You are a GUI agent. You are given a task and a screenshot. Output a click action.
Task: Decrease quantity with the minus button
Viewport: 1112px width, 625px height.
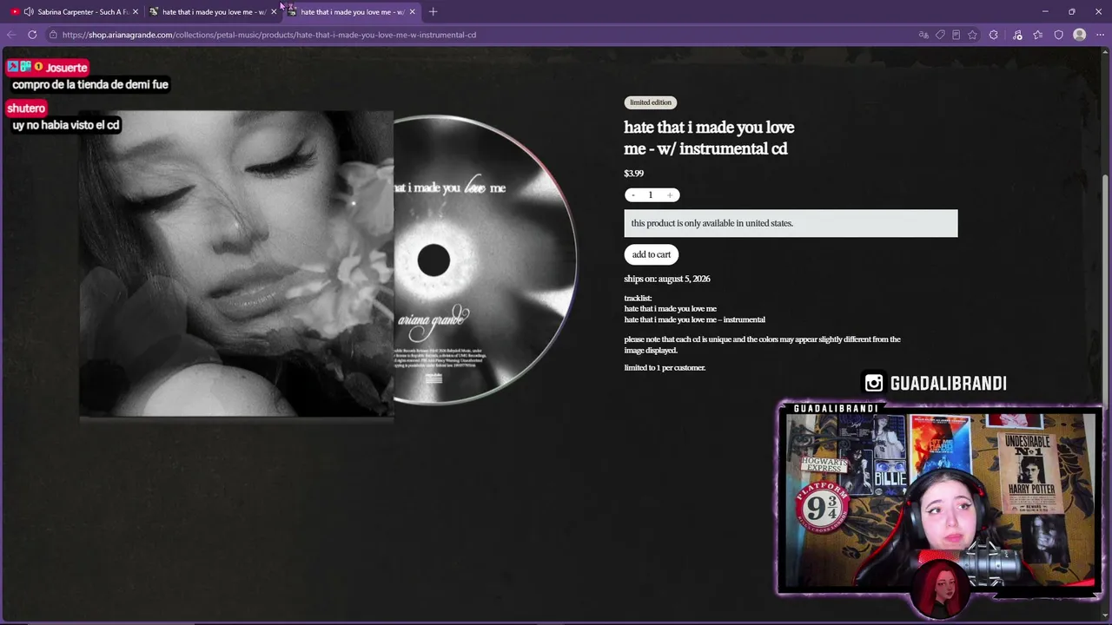point(633,195)
